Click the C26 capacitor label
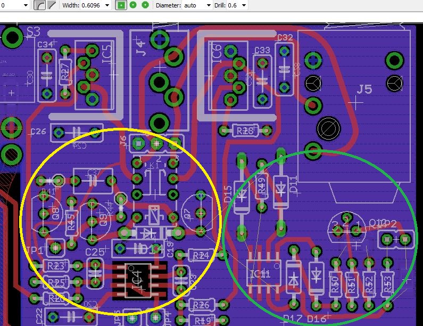 pyautogui.click(x=38, y=132)
